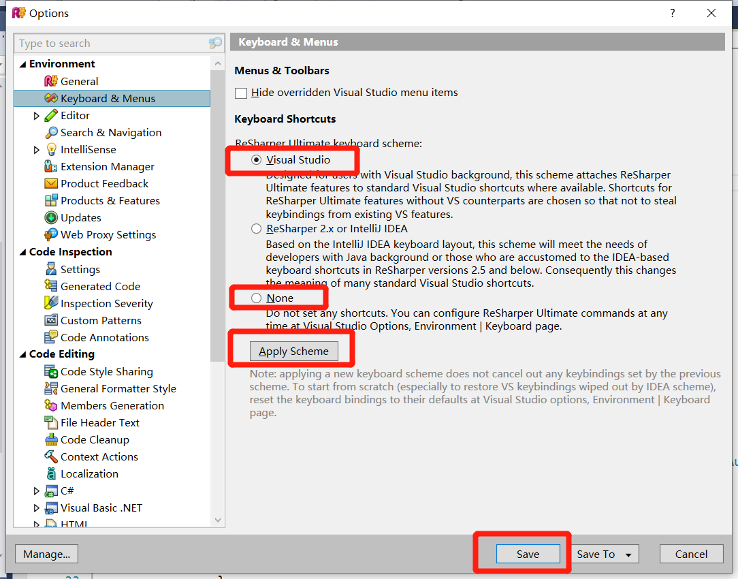The height and width of the screenshot is (579, 738).
Task: Click the Inspection Severity icon
Action: tap(51, 303)
